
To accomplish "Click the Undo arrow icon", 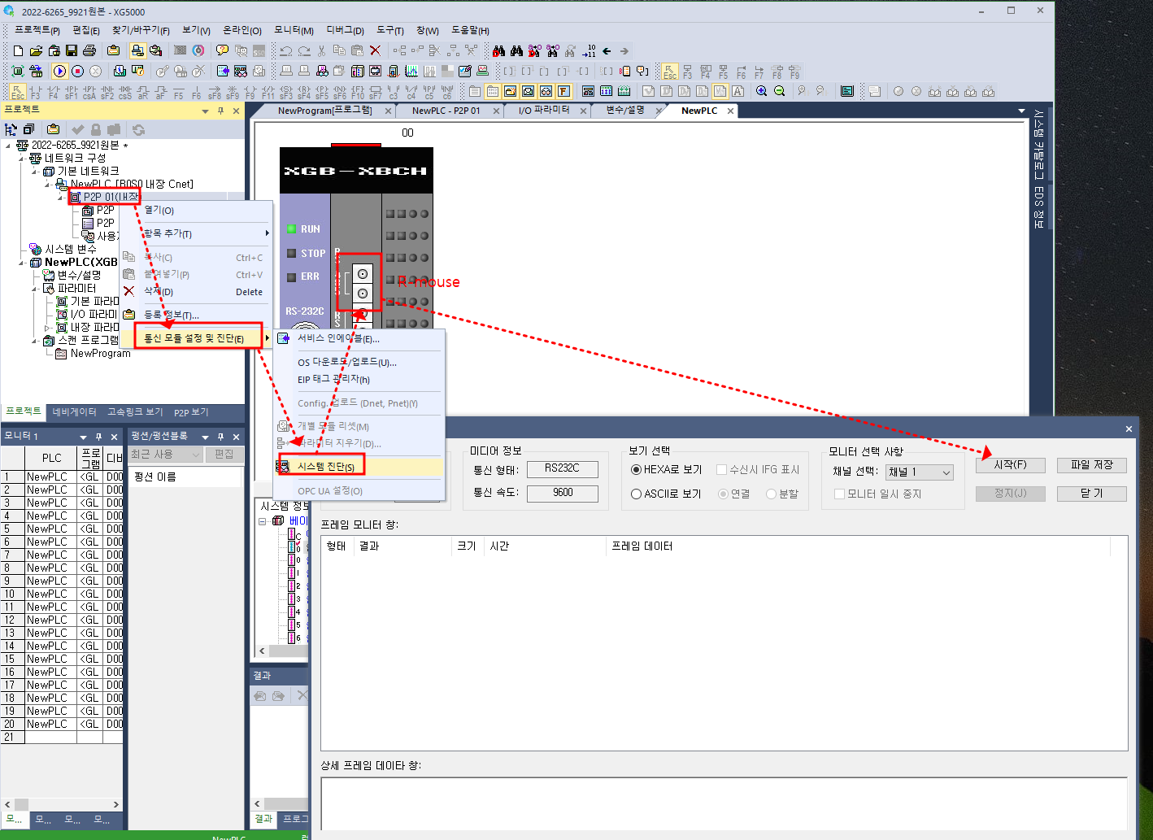I will coord(286,50).
